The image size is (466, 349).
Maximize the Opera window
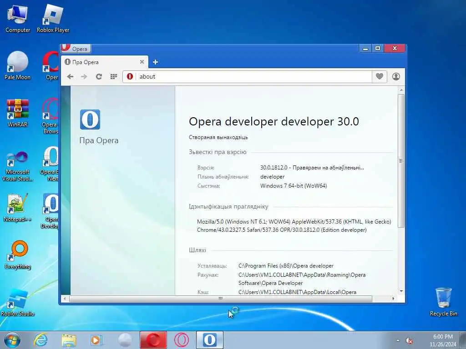[x=377, y=48]
